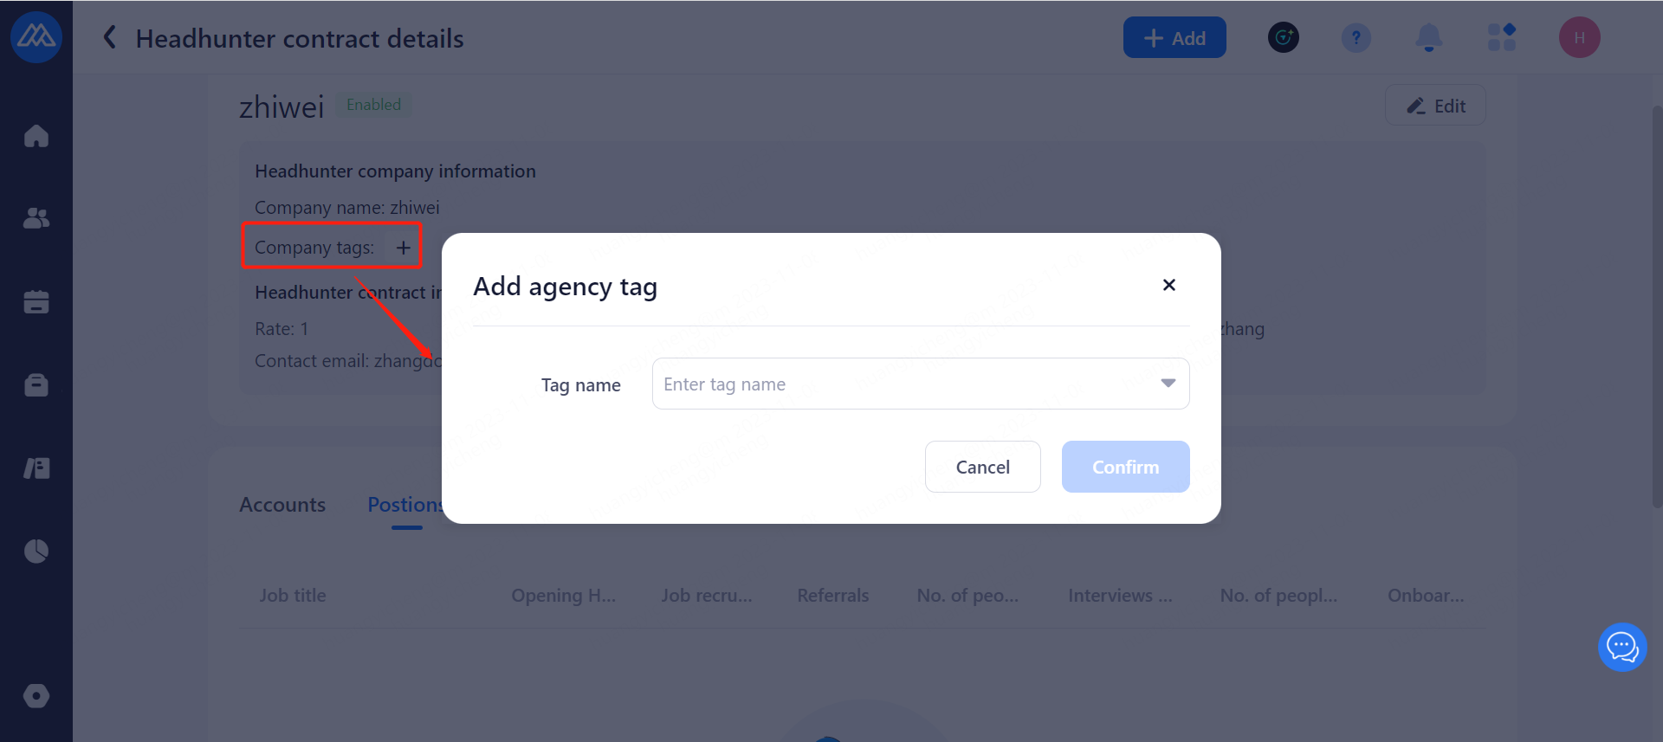Click the notification bell icon
Image resolution: width=1663 pixels, height=742 pixels.
pos(1428,37)
